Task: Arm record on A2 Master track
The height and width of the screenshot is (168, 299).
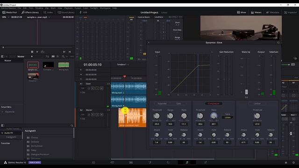Action: click(93, 114)
